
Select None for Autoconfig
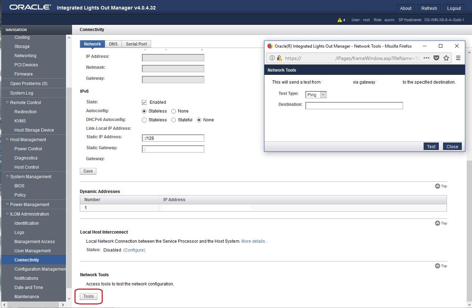click(174, 111)
